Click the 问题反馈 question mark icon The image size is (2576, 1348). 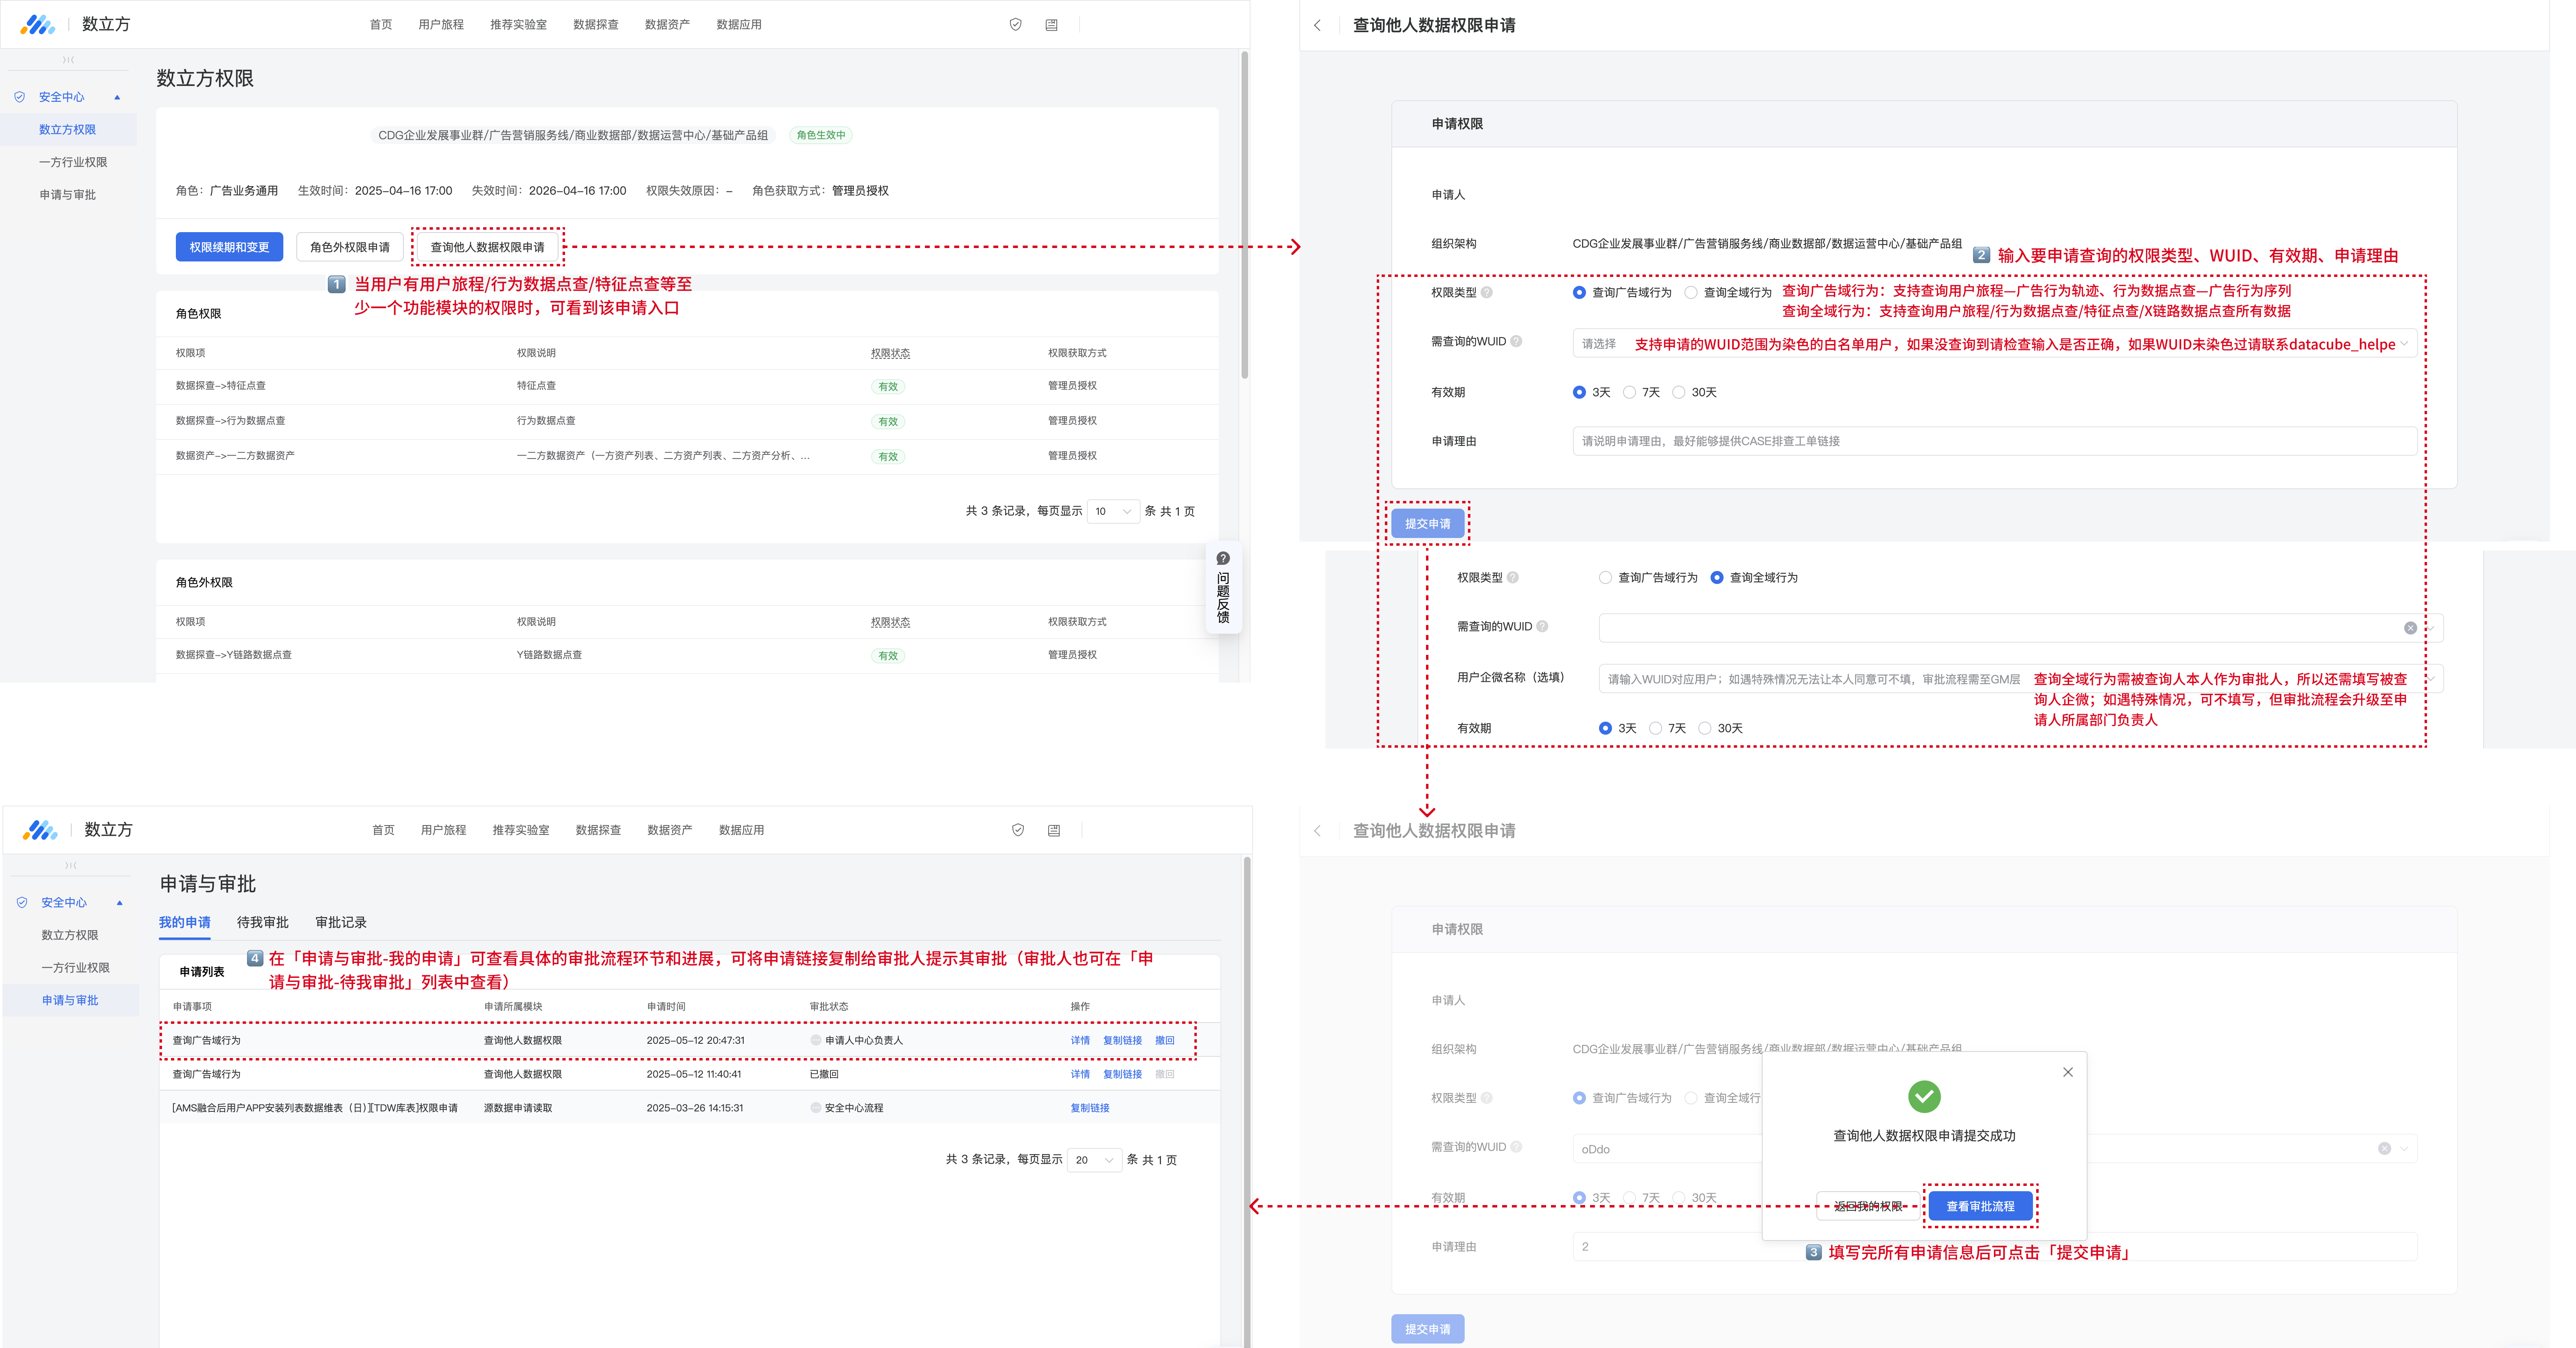[1222, 558]
